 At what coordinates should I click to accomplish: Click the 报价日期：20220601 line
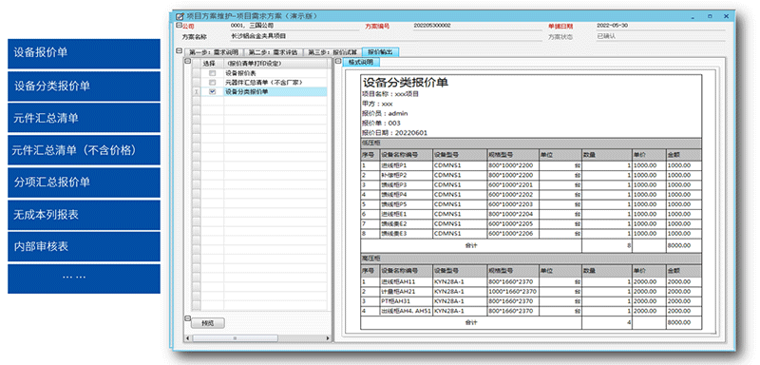[x=394, y=133]
